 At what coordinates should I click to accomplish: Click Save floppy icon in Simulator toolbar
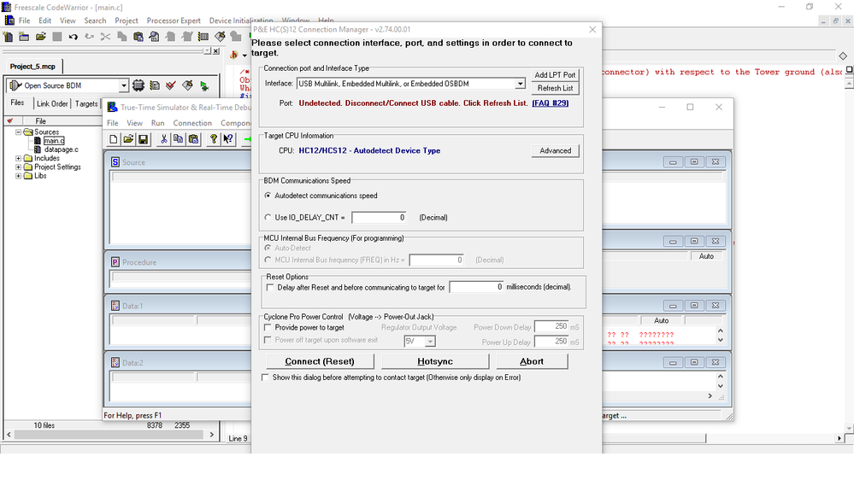[144, 139]
